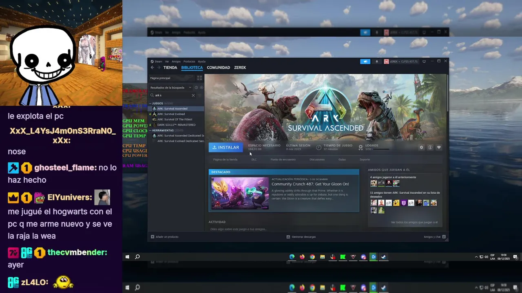Select ARK: Survival Of The Fittest
This screenshot has height=293, width=522.
176,119
